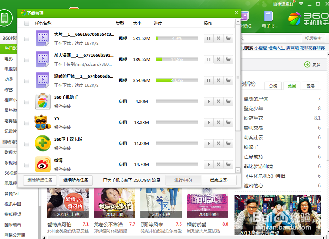
Task: Delete the 杀人漫画 video task
Action: tap(218, 59)
